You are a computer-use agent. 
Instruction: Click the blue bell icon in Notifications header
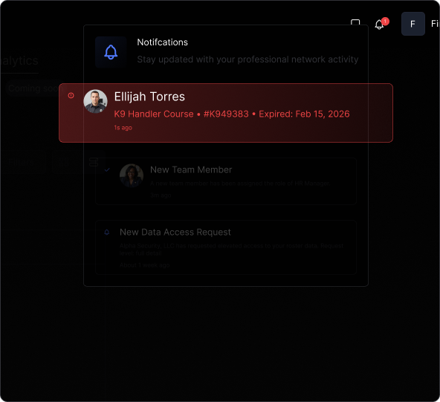coord(111,52)
